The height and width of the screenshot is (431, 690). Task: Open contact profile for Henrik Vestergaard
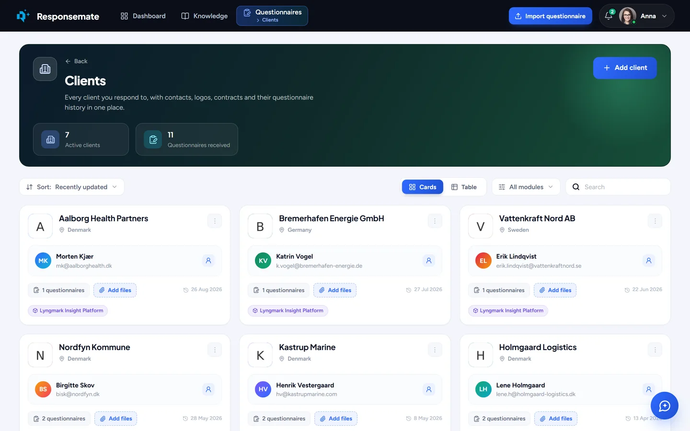429,389
